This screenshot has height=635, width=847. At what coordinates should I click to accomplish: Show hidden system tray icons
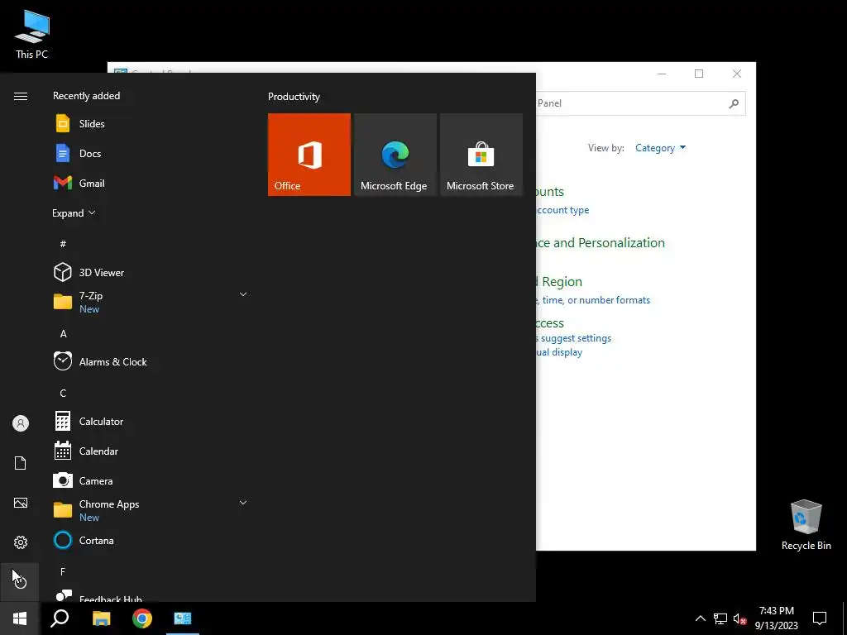700,618
